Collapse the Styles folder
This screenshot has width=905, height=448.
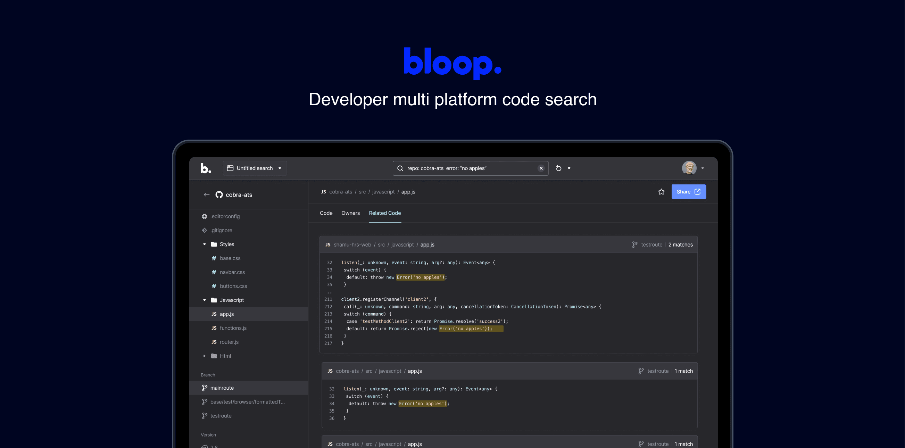tap(205, 244)
